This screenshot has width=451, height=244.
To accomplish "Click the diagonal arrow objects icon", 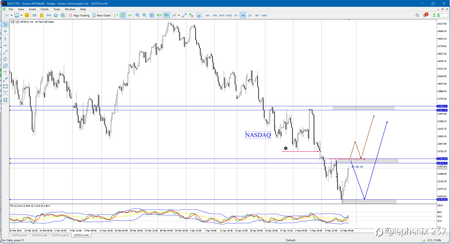I will coord(184,15).
